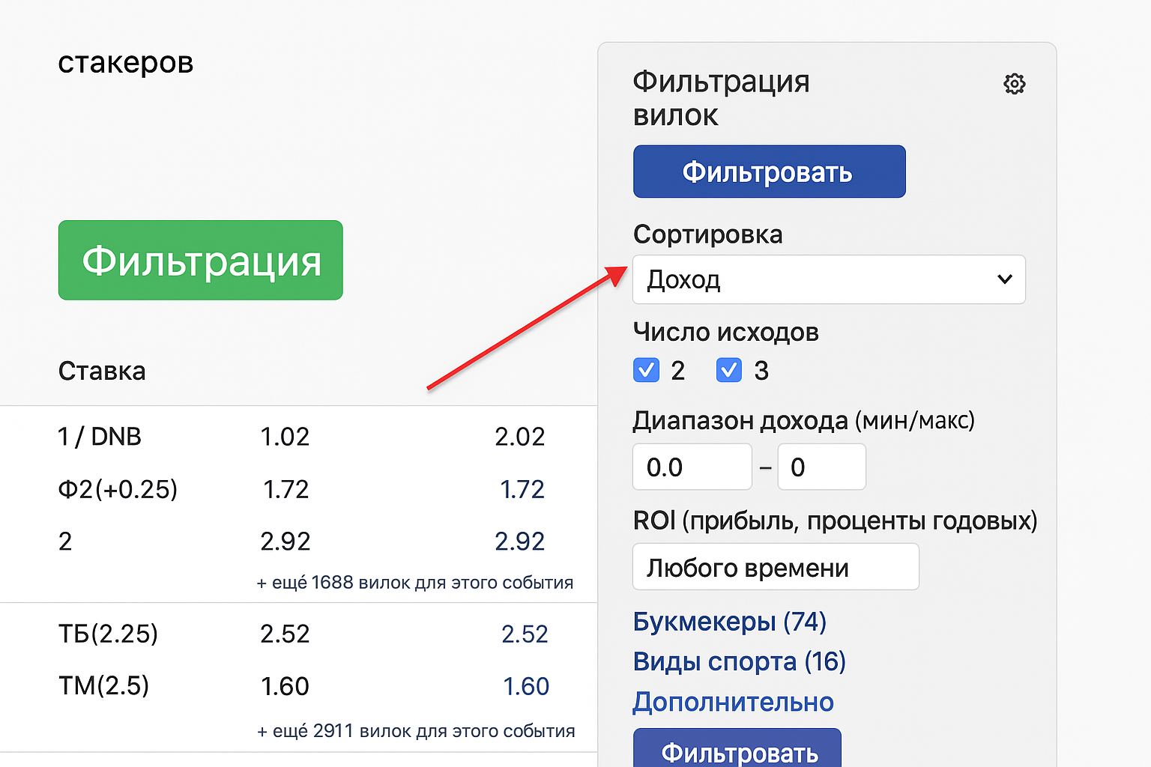Click the top blue "Фильтровать" button

pos(769,172)
